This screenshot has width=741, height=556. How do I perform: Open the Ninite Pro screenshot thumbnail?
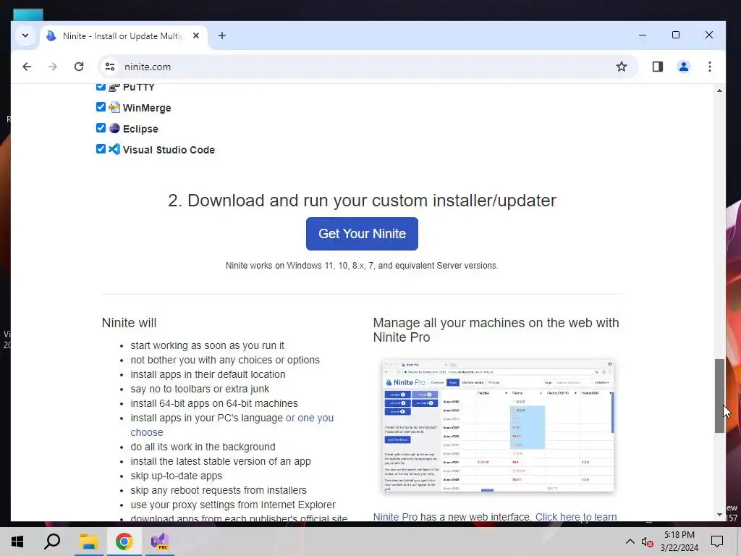tap(498, 426)
